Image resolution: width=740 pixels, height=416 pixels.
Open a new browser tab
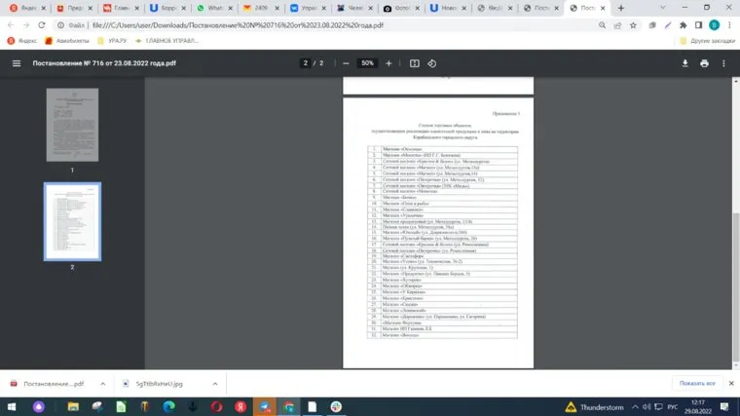[x=621, y=8]
